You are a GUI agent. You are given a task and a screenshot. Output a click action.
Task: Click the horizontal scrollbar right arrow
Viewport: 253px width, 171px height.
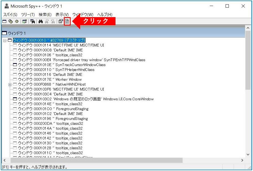tap(242, 160)
